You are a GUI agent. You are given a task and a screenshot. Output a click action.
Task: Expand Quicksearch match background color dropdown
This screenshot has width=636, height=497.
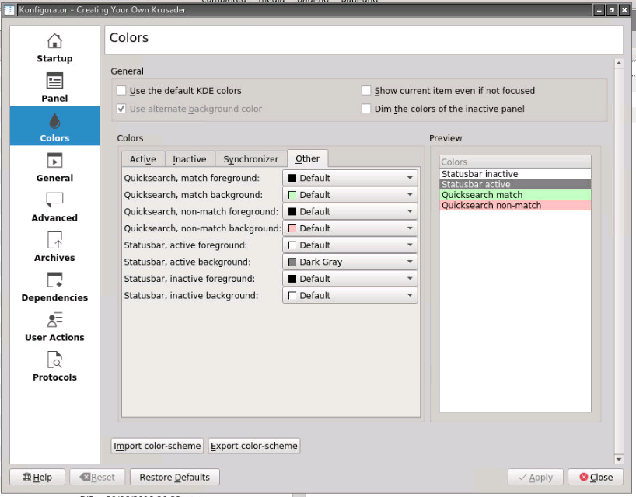click(350, 195)
